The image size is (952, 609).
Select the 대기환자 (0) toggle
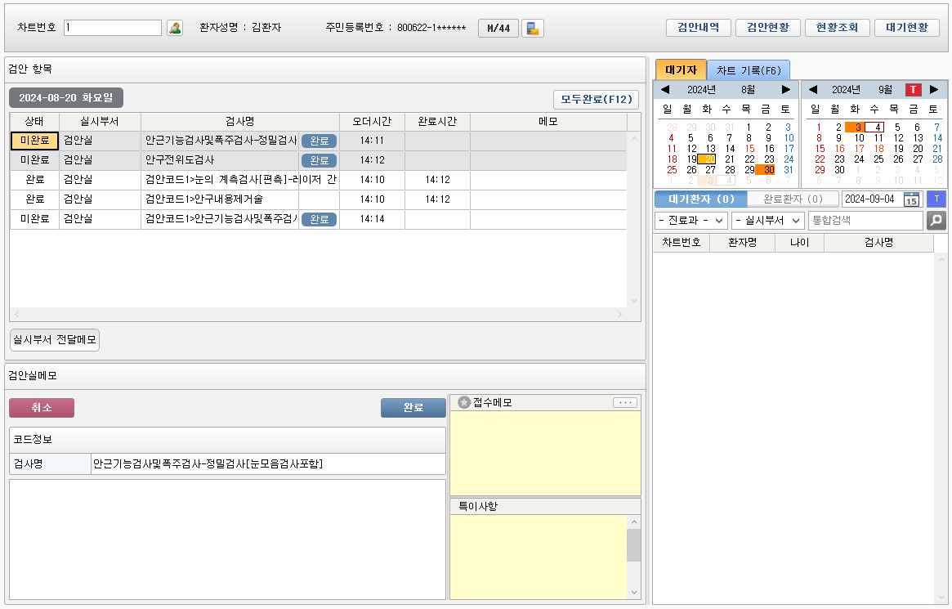[x=700, y=199]
